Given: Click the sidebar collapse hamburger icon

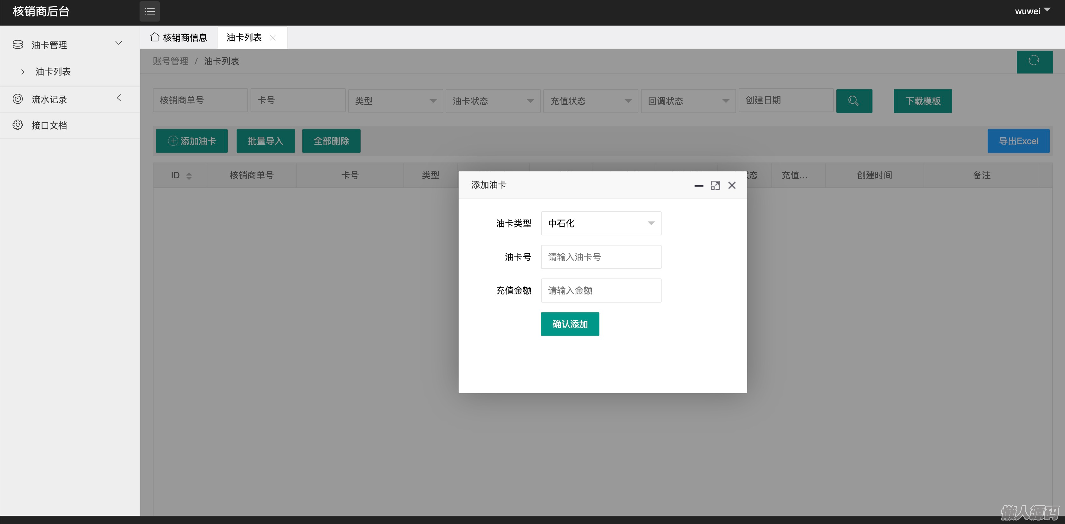Looking at the screenshot, I should [150, 11].
